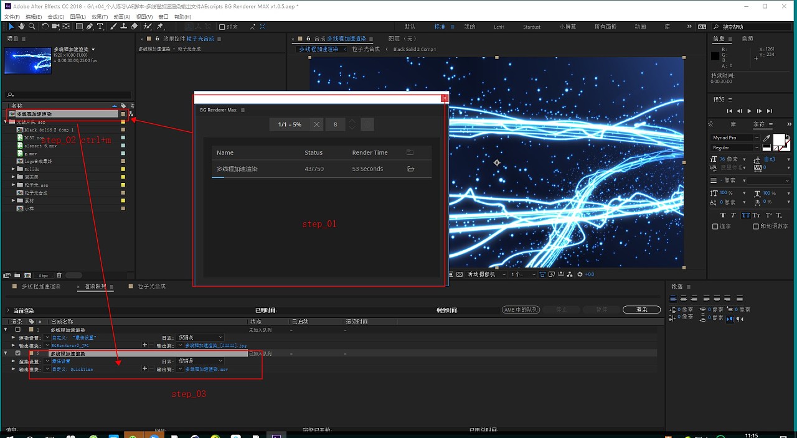This screenshot has width=797, height=438.
Task: Collapse render queue item 1 triangle
Action: (x=6, y=329)
